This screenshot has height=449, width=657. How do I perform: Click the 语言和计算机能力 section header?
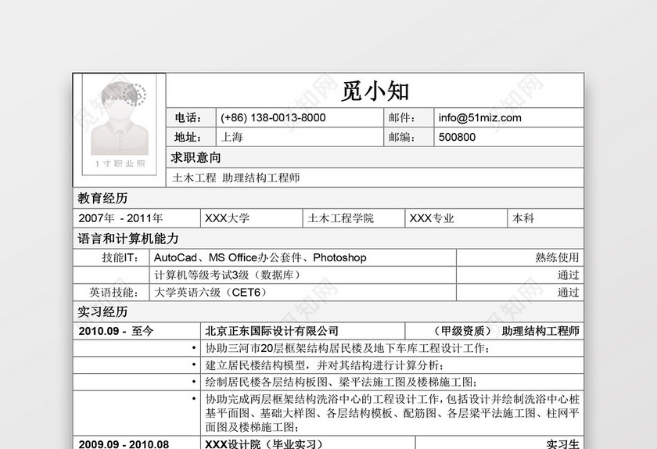click(328, 239)
